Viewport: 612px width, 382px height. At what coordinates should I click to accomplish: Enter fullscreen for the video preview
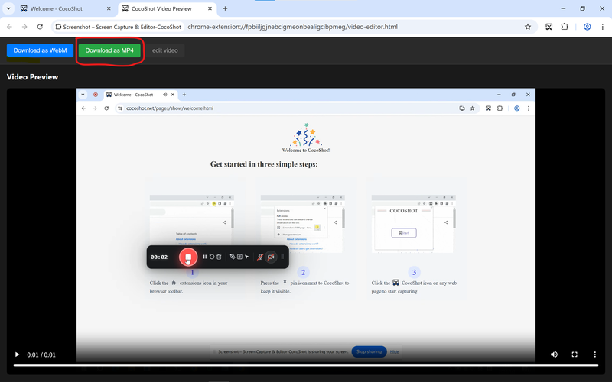click(575, 354)
